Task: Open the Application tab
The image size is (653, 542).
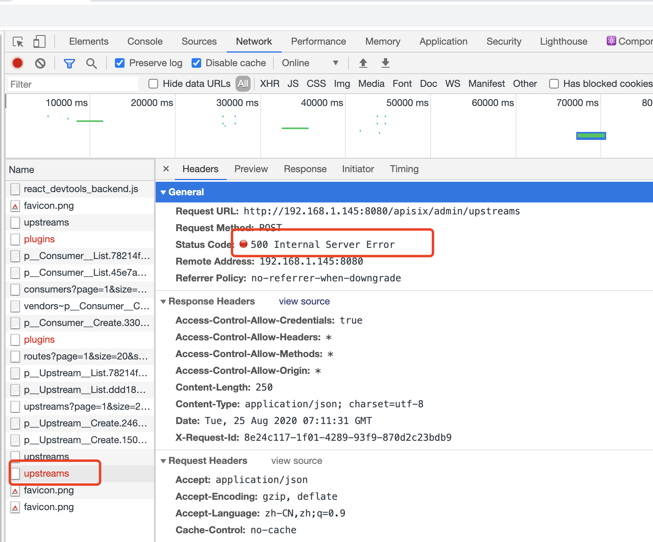Action: 443,41
